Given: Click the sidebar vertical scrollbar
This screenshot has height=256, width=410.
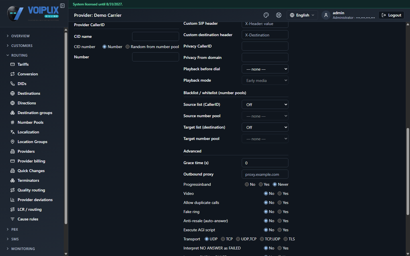Looking at the screenshot, I should point(66,128).
